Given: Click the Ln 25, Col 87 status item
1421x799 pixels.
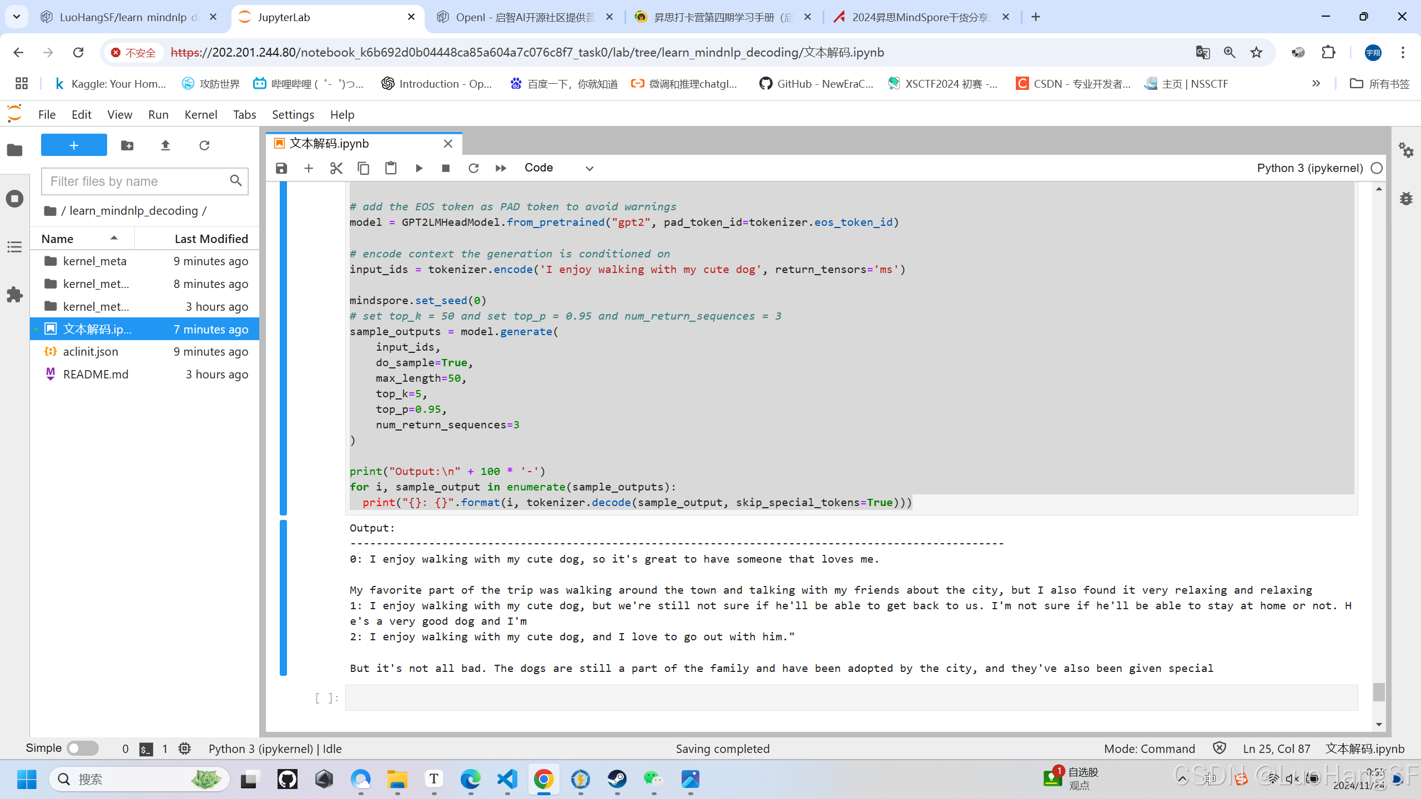Looking at the screenshot, I should pos(1277,749).
